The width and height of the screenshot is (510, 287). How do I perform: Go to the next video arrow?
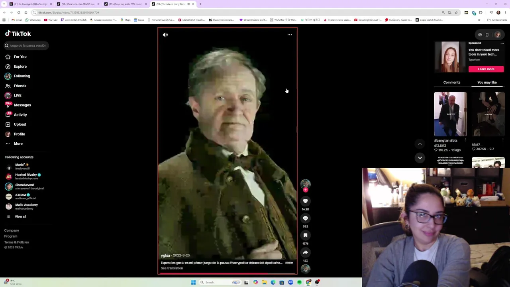click(420, 158)
